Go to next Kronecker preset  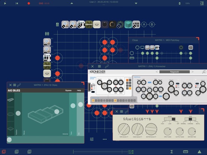(x=192, y=72)
